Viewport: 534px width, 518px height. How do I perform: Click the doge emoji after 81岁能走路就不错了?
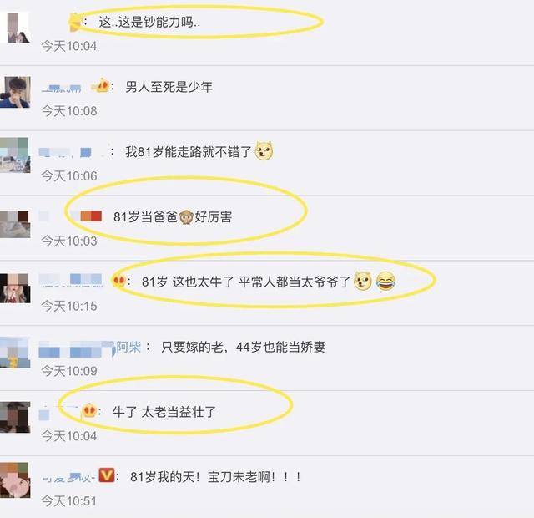(x=264, y=150)
